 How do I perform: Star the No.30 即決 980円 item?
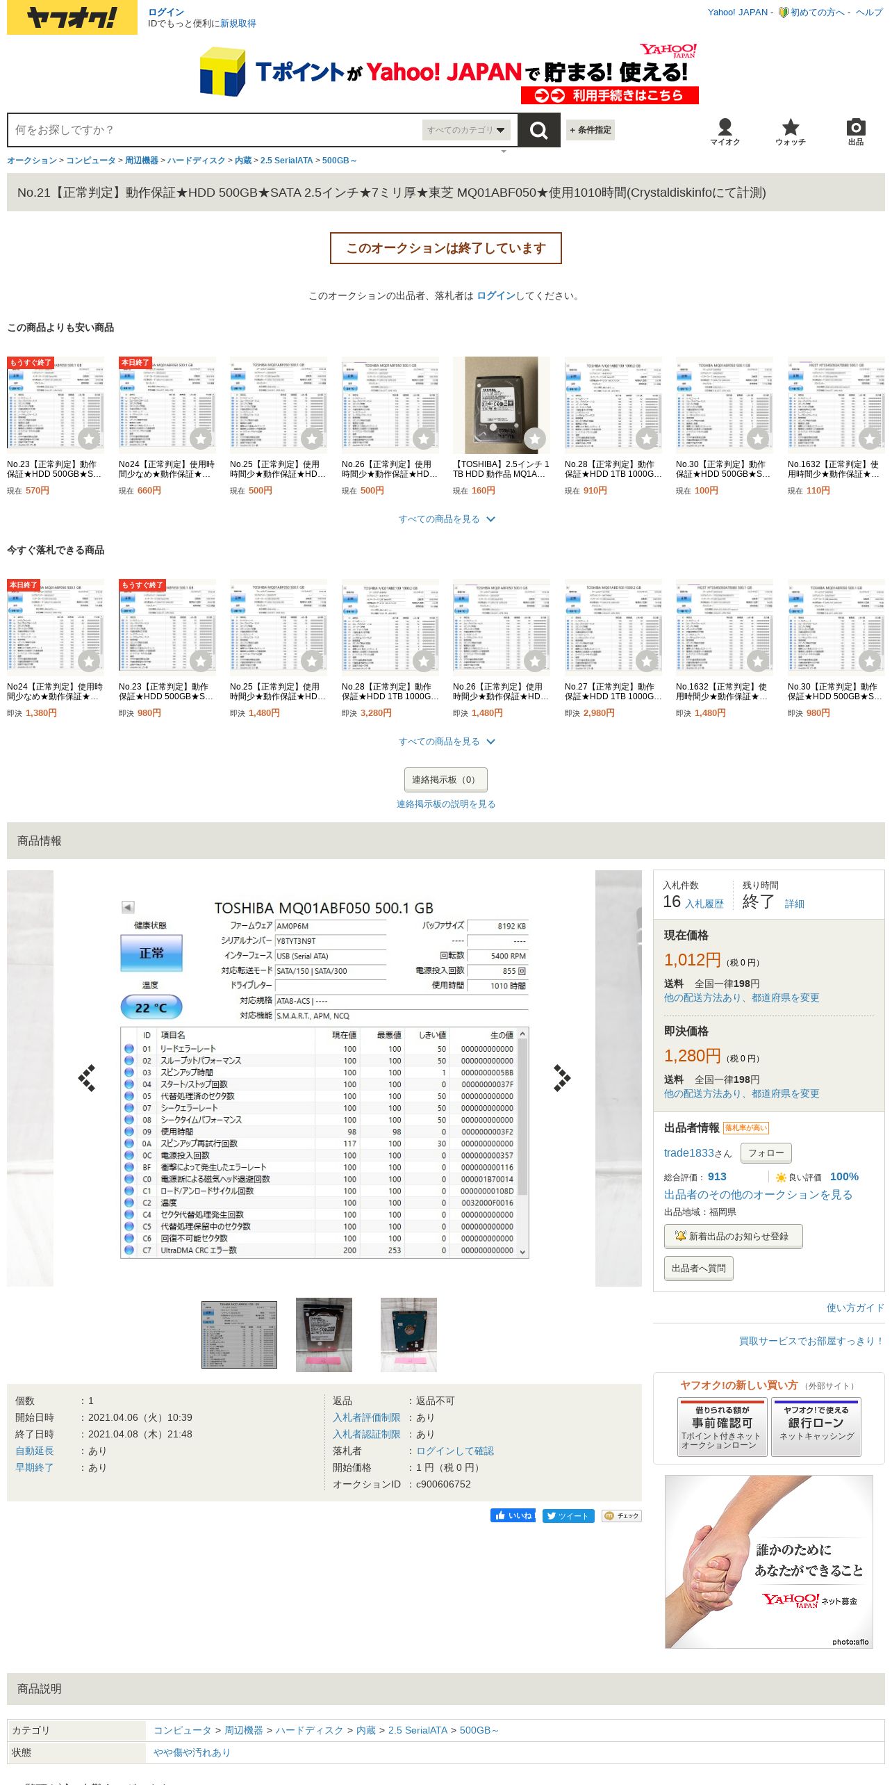tap(870, 661)
